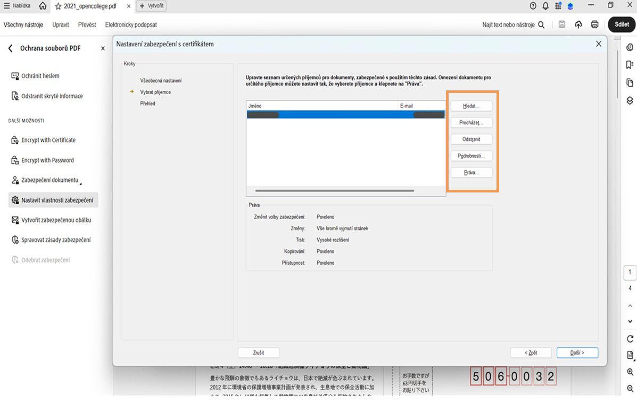637x411 pixels.
Task: Open the Převést menu
Action: [87, 25]
